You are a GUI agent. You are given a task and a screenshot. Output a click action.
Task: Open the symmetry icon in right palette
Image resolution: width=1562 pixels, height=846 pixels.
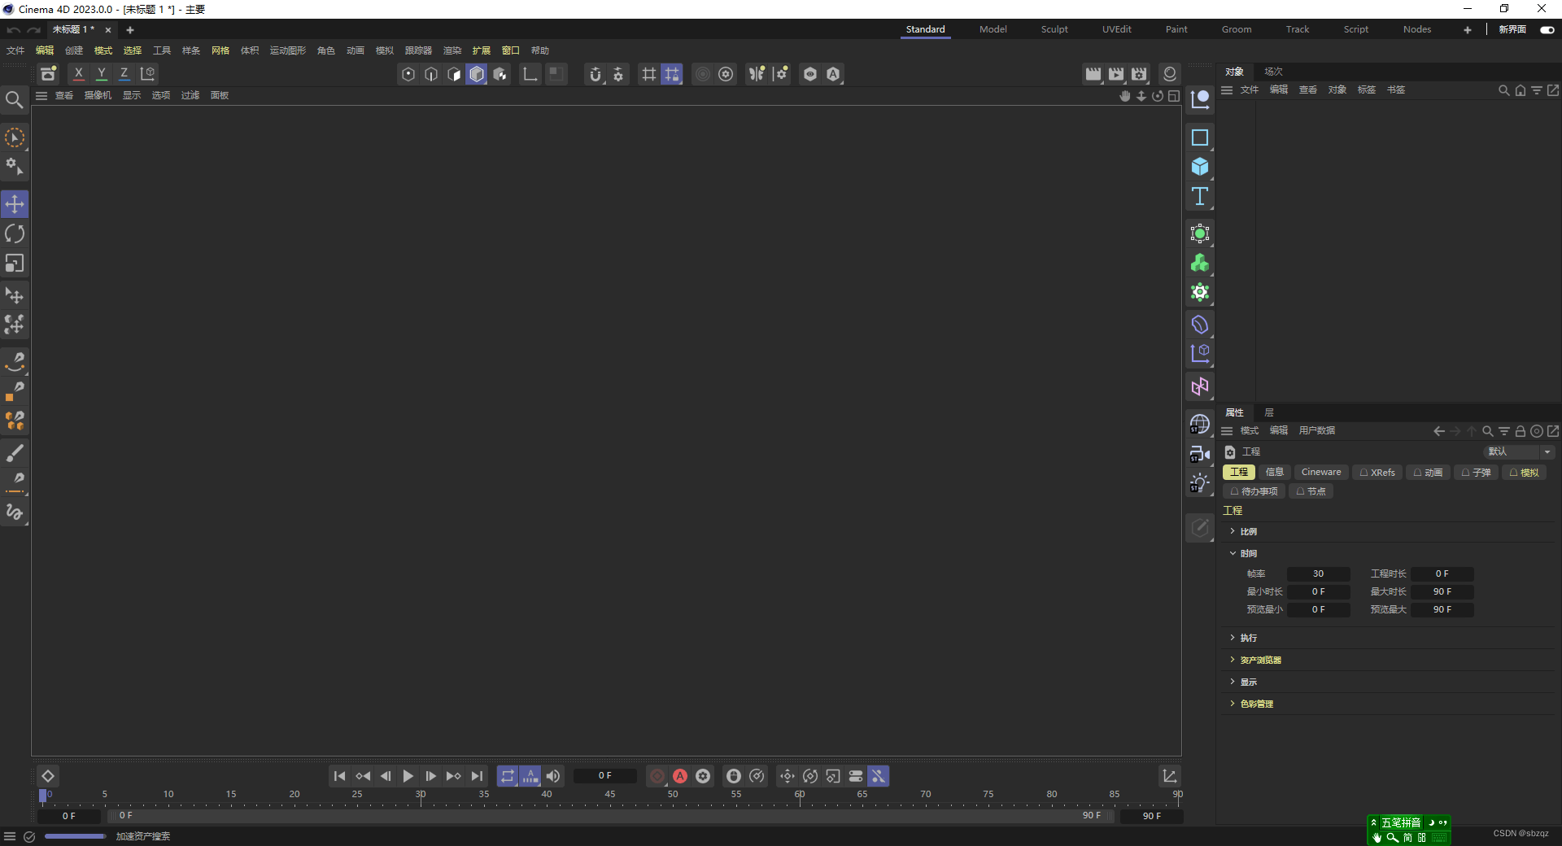click(1200, 386)
